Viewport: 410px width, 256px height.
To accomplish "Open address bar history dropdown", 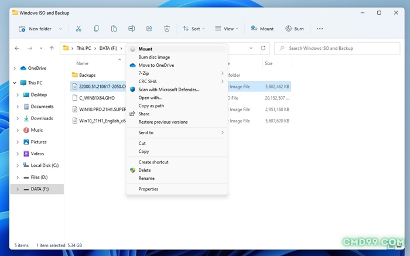I will pos(251,48).
